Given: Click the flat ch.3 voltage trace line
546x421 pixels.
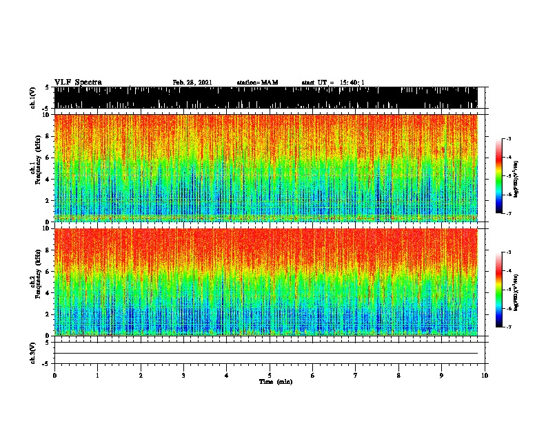Looking at the screenshot, I should coord(266,354).
